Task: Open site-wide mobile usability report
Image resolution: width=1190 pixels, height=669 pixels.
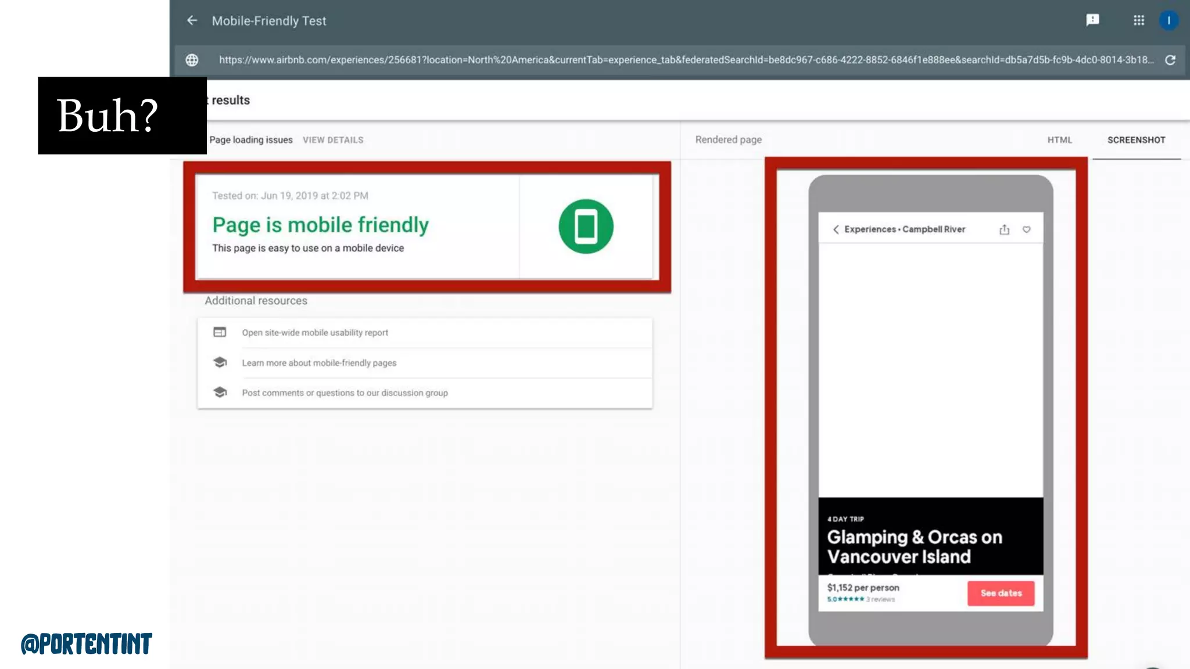Action: click(315, 333)
